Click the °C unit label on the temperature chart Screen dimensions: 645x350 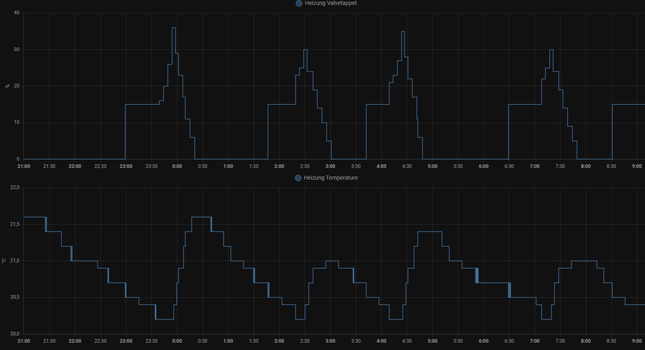tap(4, 260)
